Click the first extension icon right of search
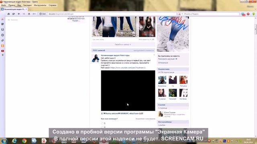 (243, 14)
